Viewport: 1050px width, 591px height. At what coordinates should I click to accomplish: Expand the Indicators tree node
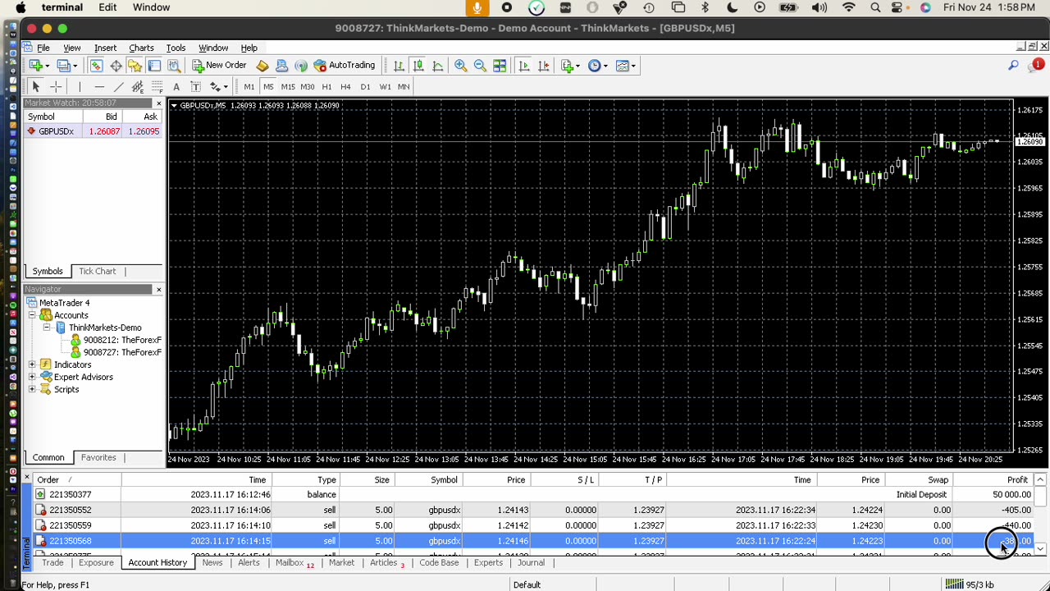coord(32,364)
